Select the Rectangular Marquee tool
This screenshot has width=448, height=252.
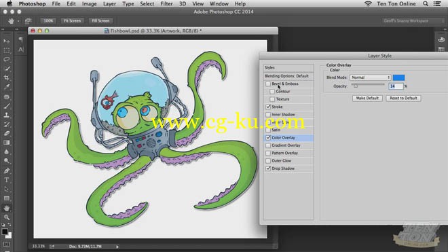point(7,50)
